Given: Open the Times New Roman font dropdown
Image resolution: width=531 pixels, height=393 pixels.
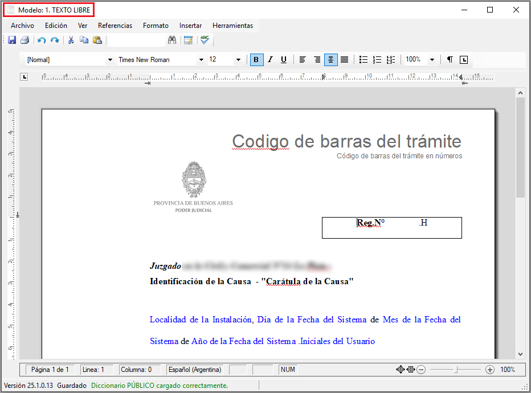Looking at the screenshot, I should [x=202, y=60].
